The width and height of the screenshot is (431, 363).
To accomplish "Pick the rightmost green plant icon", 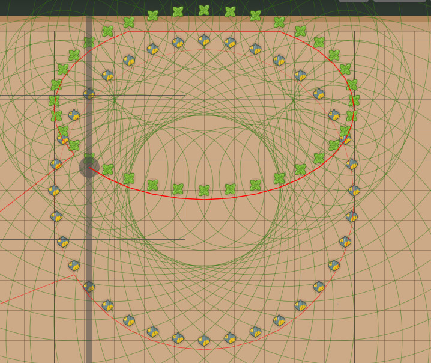I will [354, 100].
